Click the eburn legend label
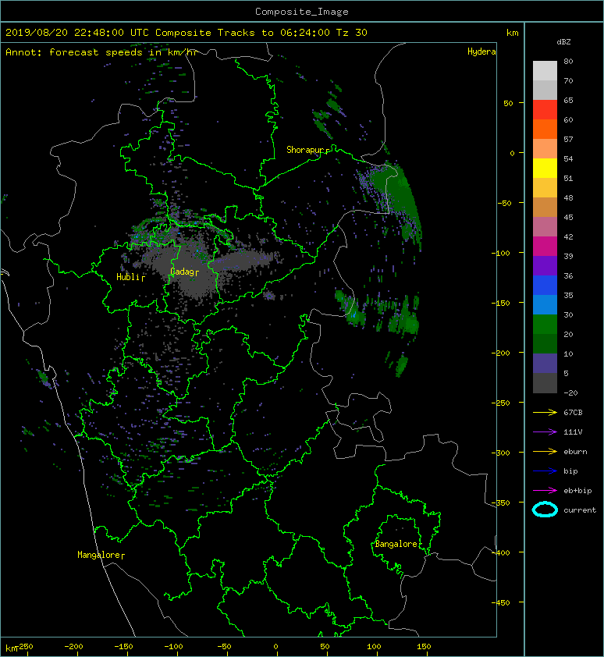 [x=575, y=452]
